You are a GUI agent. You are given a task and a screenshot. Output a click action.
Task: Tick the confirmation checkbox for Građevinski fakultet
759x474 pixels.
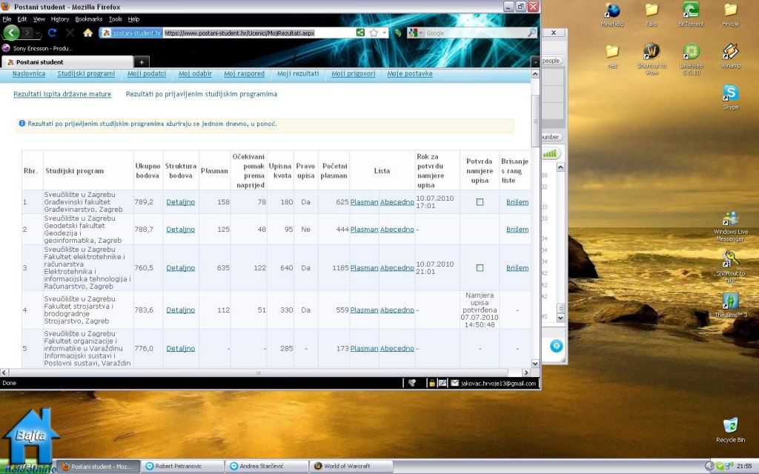pyautogui.click(x=480, y=202)
